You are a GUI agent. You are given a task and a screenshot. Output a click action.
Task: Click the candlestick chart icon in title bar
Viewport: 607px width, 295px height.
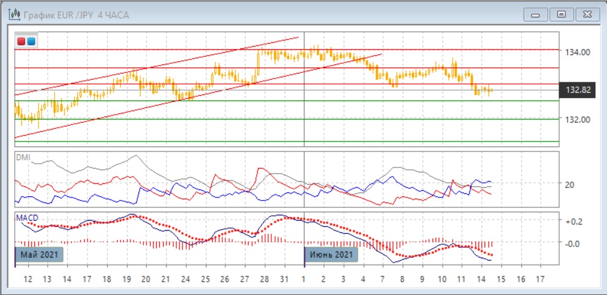point(13,14)
